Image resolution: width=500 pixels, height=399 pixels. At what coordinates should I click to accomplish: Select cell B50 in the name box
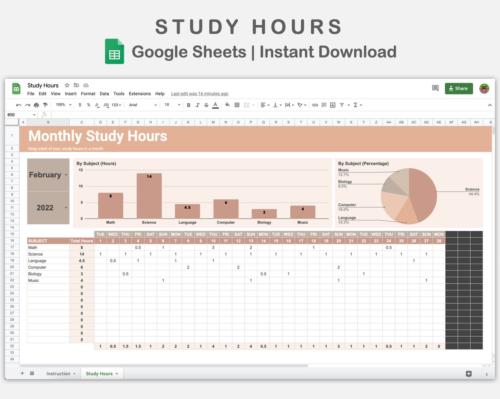[19, 115]
